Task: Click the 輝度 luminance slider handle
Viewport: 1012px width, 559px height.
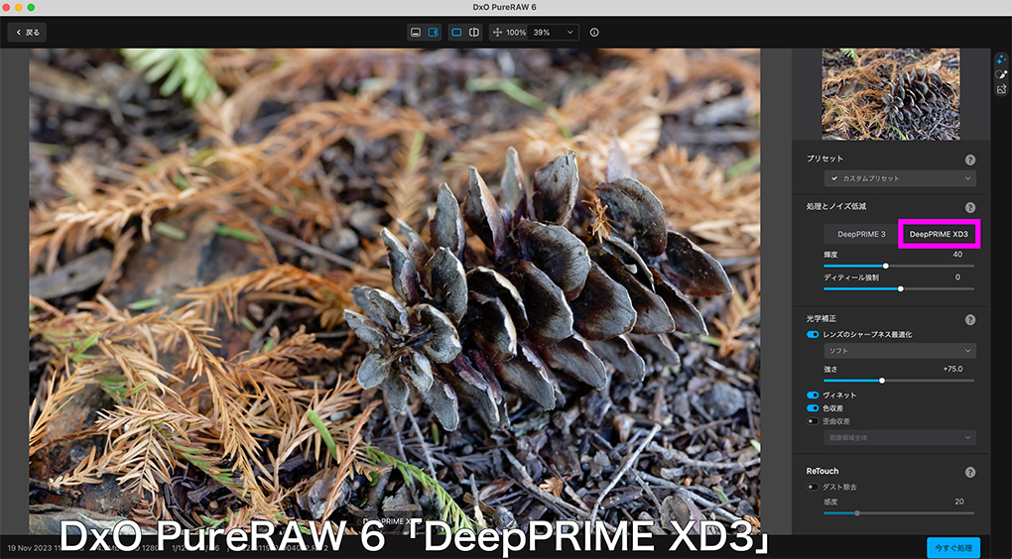Action: coord(886,266)
